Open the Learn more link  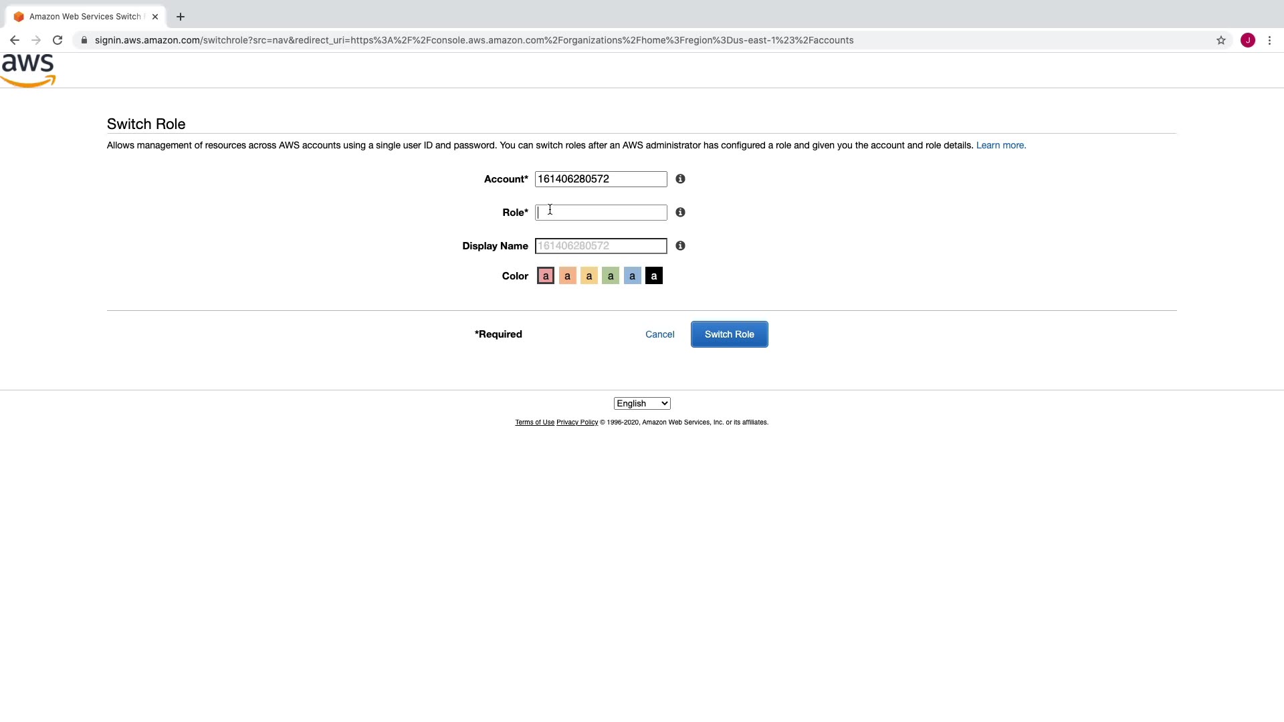pyautogui.click(x=1000, y=145)
